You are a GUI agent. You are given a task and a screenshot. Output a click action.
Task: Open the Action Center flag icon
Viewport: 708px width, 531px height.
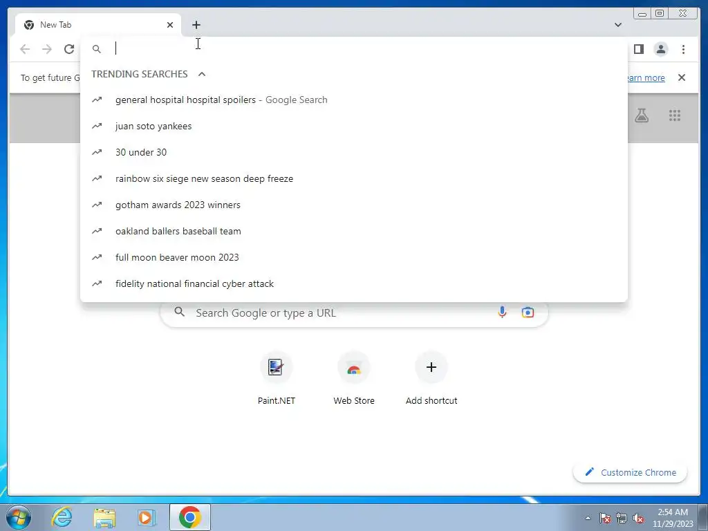[x=604, y=518]
